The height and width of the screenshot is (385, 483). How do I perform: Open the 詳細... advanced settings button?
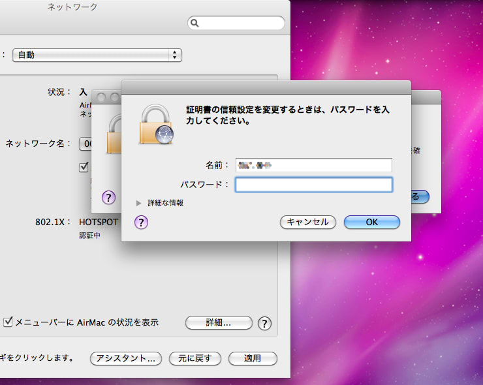219,322
